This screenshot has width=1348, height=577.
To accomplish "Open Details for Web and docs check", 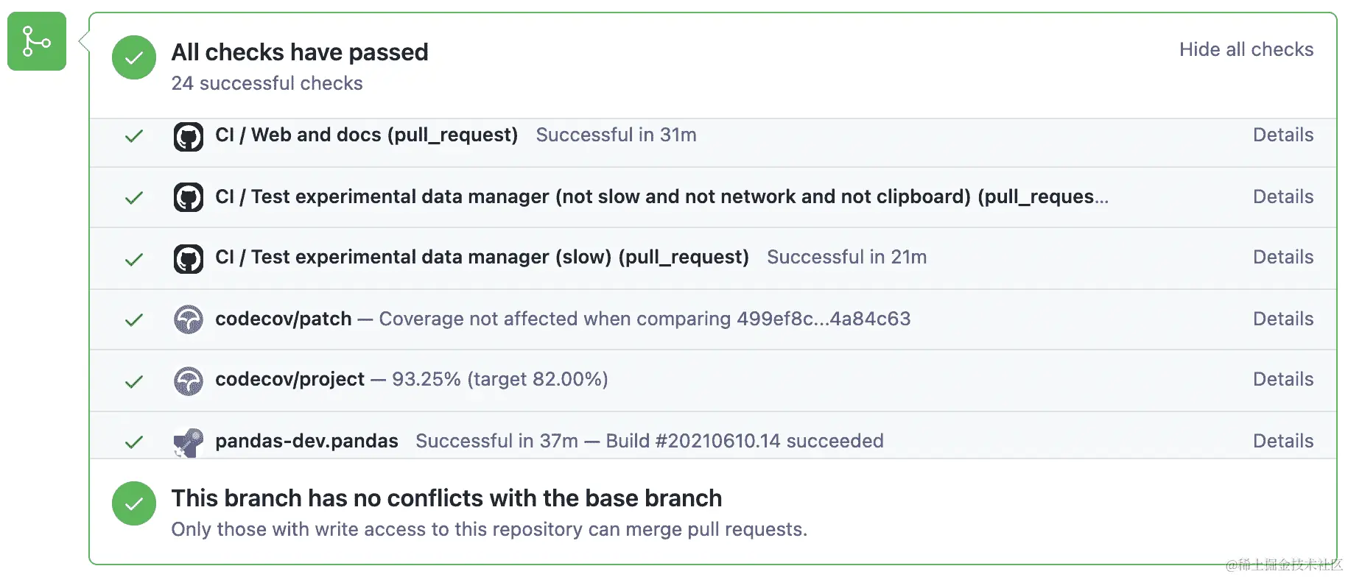I will coord(1283,135).
